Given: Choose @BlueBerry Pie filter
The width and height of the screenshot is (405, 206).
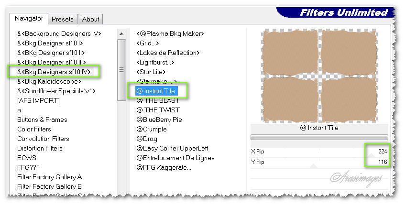Looking at the screenshot, I should (x=159, y=119).
